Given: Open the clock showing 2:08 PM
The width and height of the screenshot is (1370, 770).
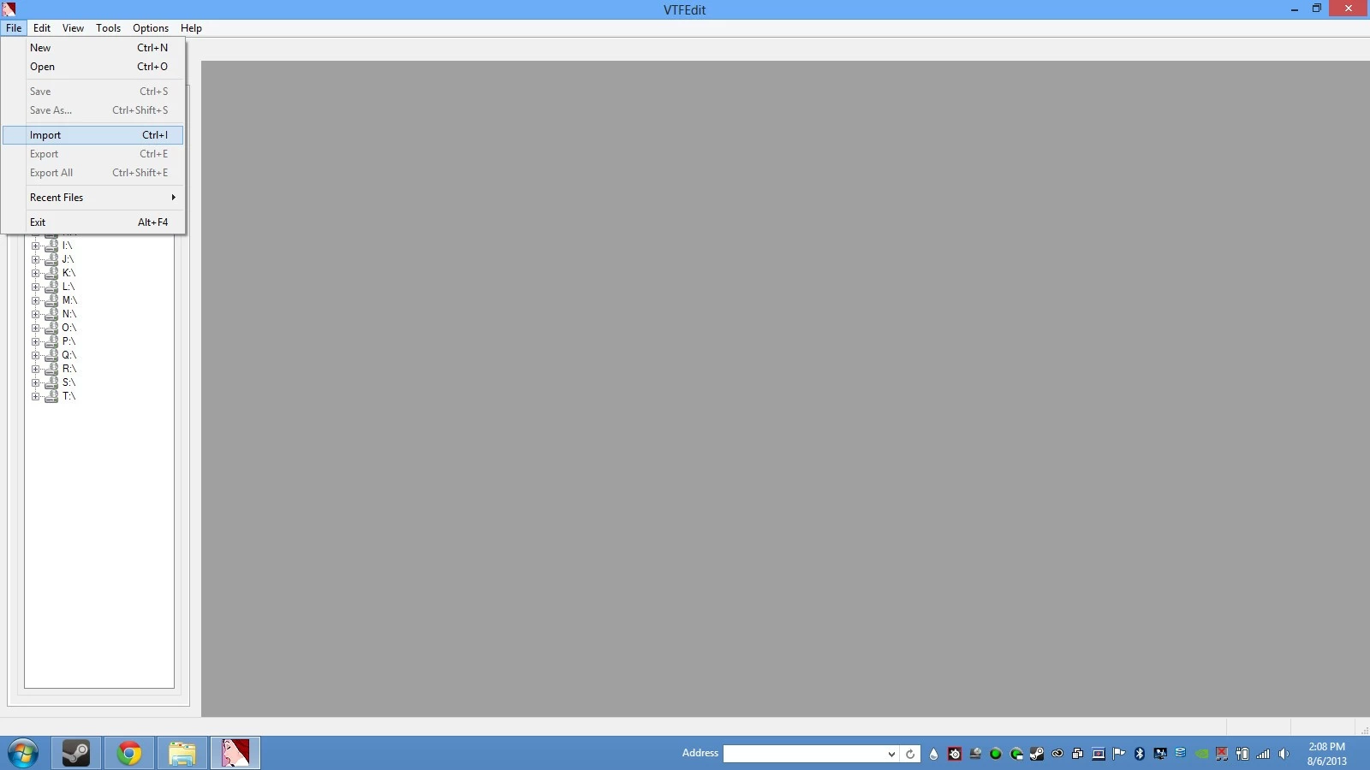Looking at the screenshot, I should click(x=1326, y=754).
